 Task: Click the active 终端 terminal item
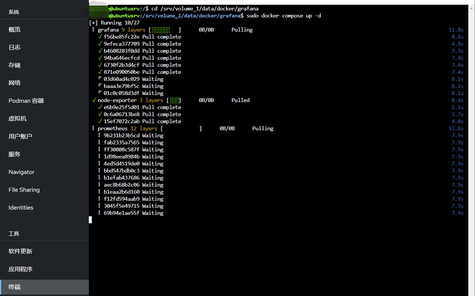(x=14, y=287)
